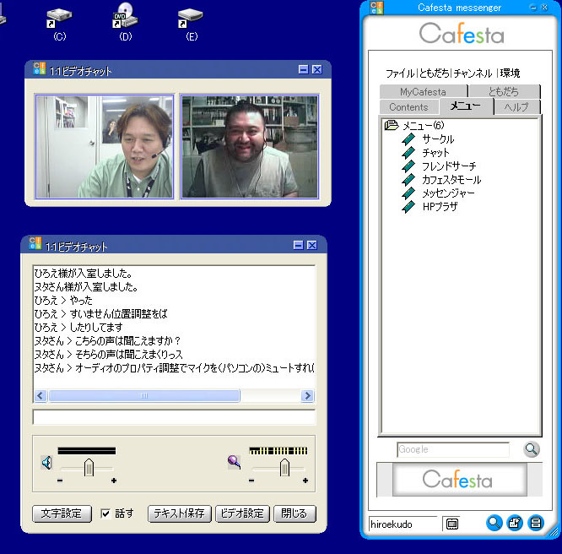Image resolution: width=562 pixels, height=554 pixels.
Task: Click the purple microphone icon
Action: [234, 462]
